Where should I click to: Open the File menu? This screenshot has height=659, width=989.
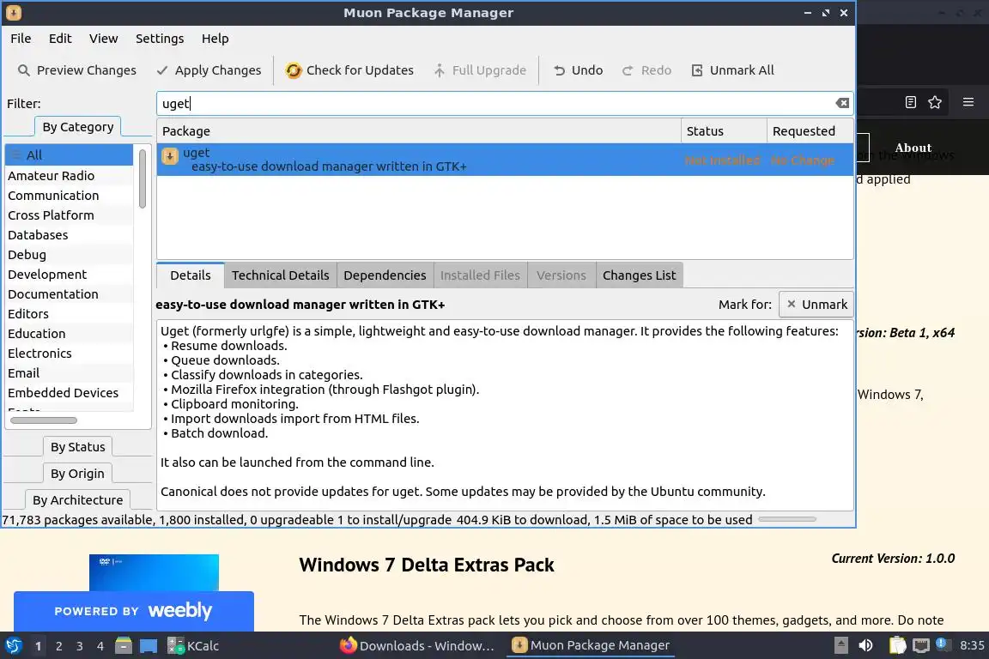pyautogui.click(x=21, y=39)
